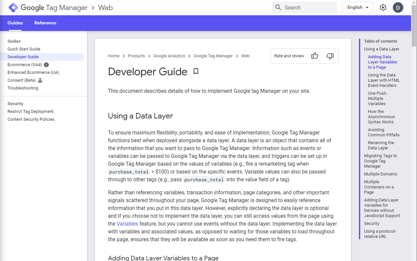Select Developer Guide in sidebar

click(23, 57)
